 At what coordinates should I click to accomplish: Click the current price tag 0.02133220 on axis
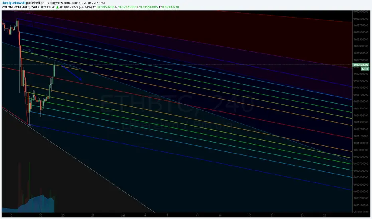pos(361,65)
